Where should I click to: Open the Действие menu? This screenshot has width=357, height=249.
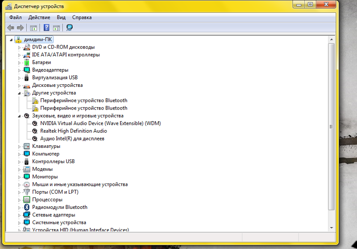point(39,17)
